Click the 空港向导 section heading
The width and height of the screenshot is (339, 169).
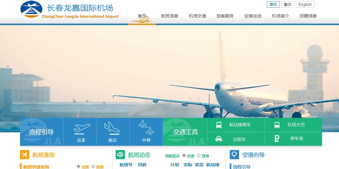tap(253, 155)
